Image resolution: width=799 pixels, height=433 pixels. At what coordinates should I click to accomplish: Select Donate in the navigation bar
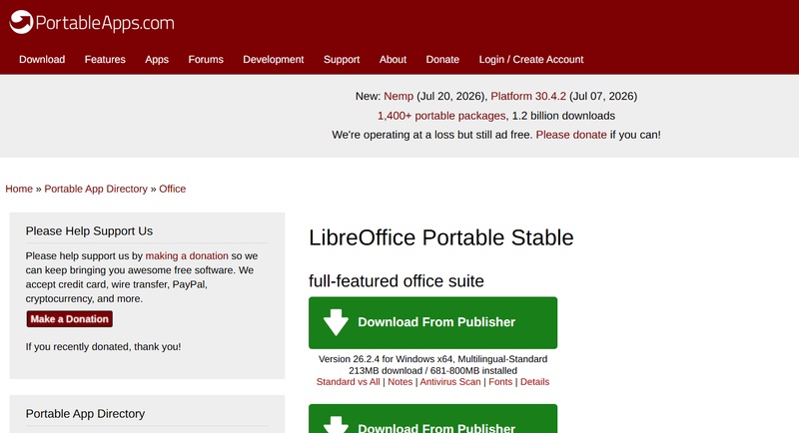coord(442,60)
